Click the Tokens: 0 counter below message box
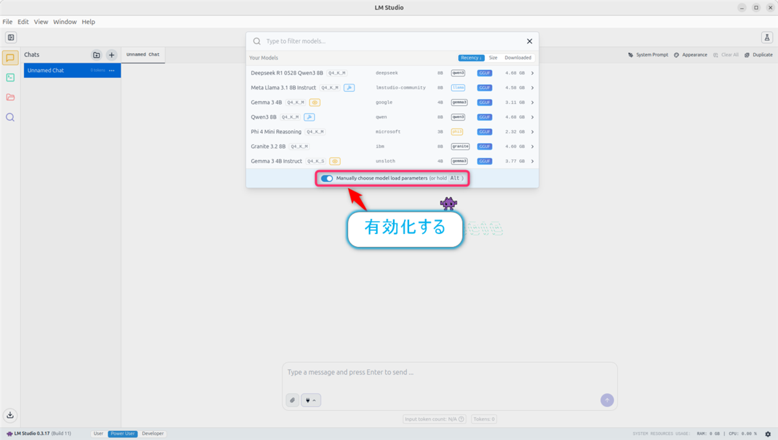 pyautogui.click(x=484, y=419)
